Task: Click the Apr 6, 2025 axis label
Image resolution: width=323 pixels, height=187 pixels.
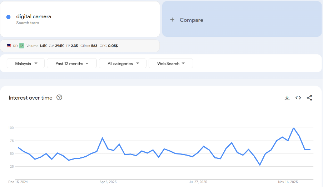Action: (x=108, y=182)
